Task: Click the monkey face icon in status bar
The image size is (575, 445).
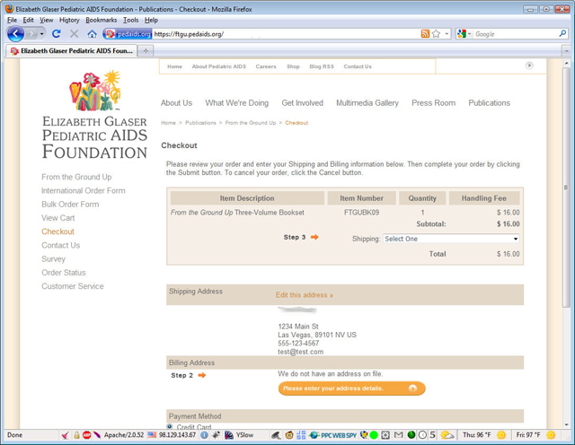Action: [x=289, y=435]
